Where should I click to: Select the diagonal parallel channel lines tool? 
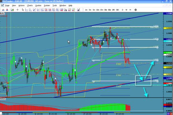[x=54, y=10]
